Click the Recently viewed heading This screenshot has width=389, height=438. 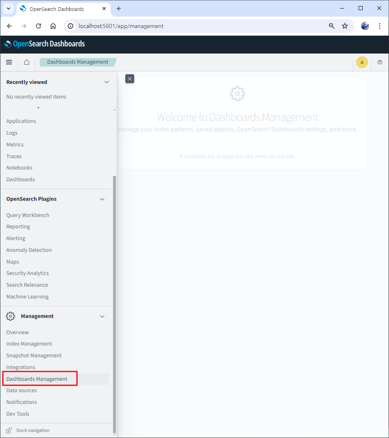[27, 82]
